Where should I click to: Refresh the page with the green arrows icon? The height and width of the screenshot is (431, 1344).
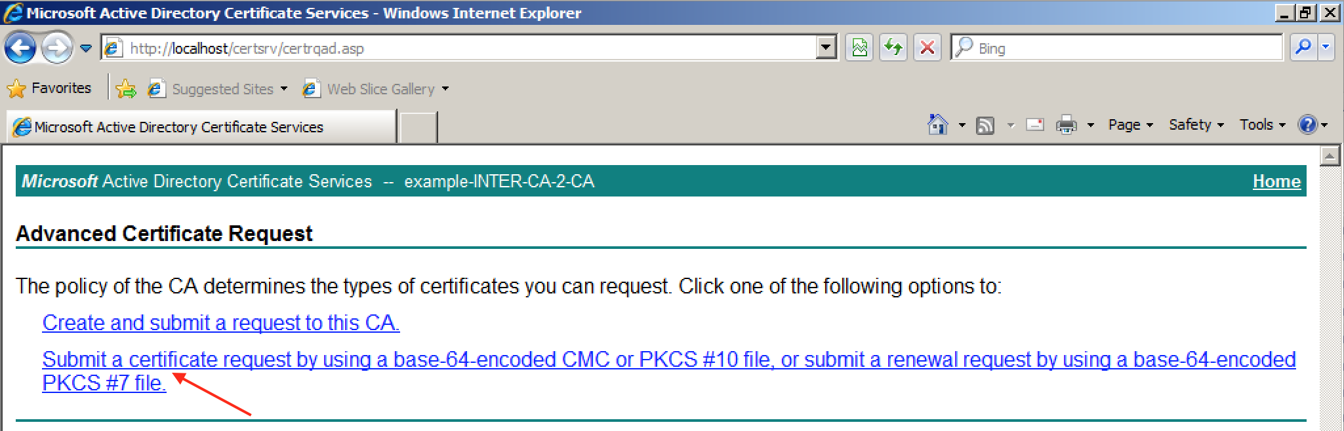(x=893, y=48)
